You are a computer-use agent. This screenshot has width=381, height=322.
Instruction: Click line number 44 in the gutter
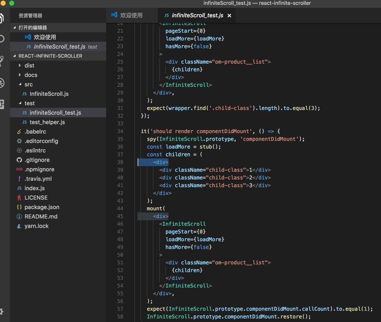coord(120,209)
